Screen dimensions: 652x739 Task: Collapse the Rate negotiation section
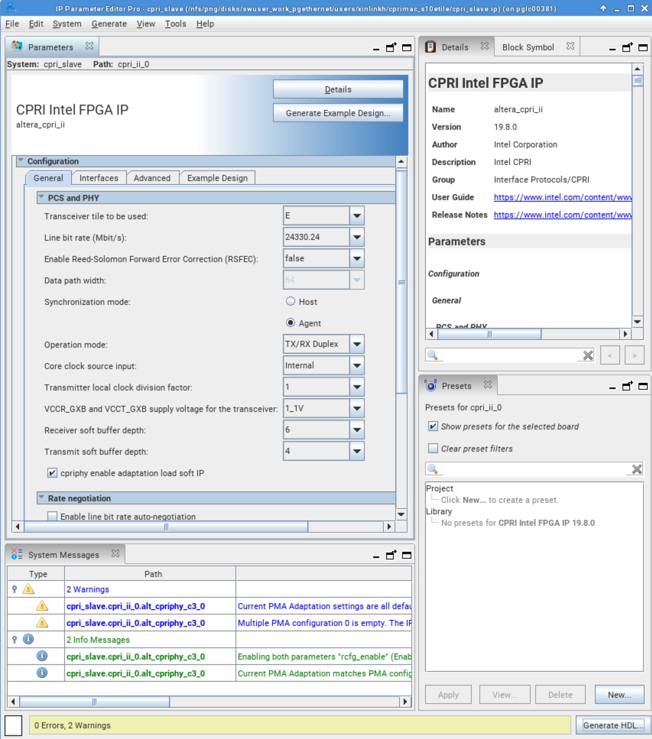click(41, 497)
